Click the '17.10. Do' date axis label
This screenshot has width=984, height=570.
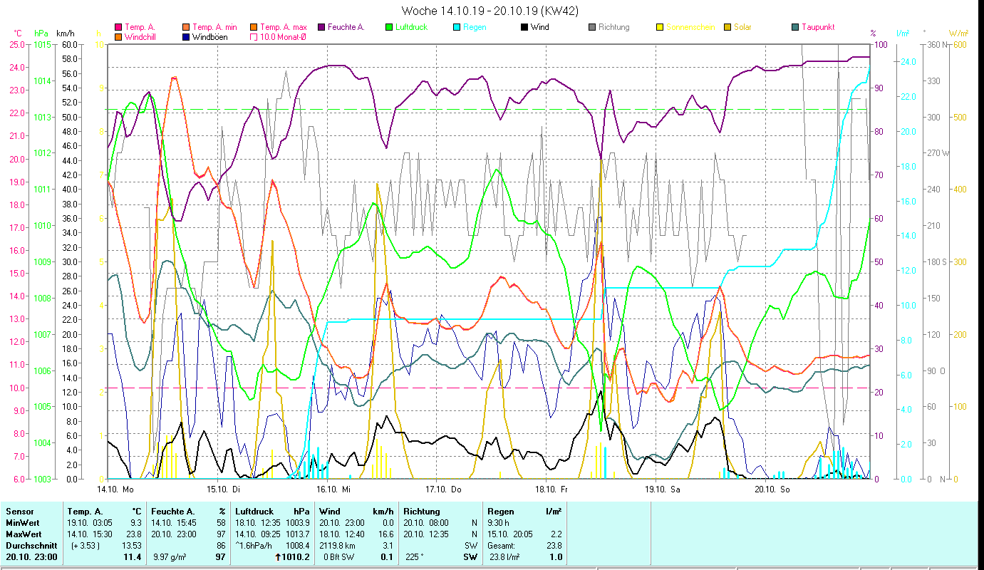coord(443,489)
